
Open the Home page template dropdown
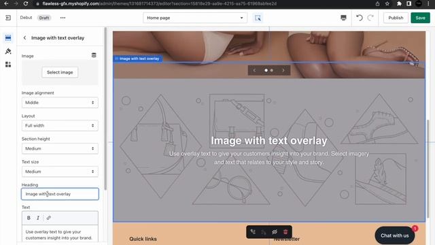pyautogui.click(x=195, y=18)
